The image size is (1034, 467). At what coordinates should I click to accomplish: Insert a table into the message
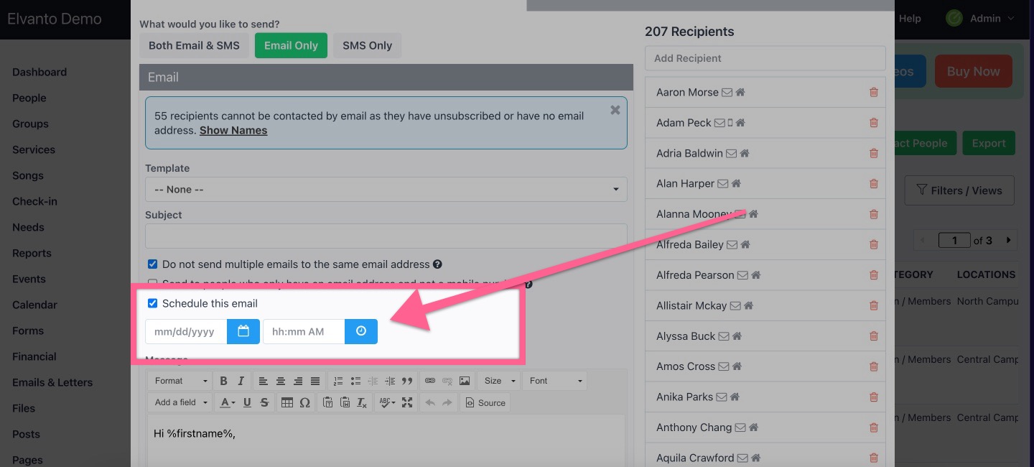pos(288,402)
